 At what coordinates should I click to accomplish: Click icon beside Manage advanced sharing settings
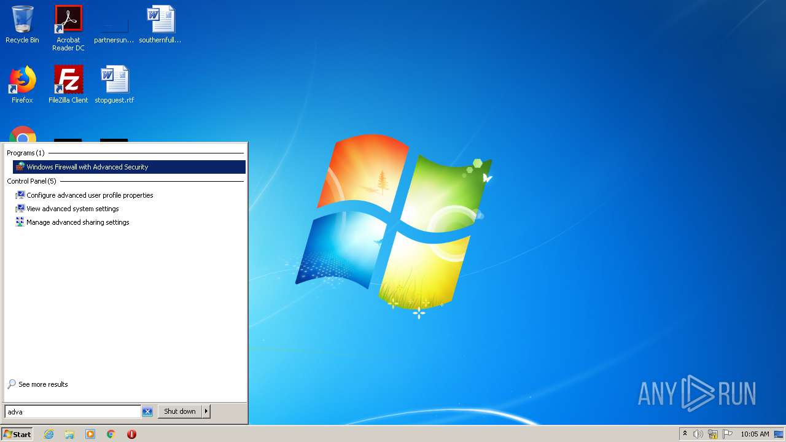[20, 222]
